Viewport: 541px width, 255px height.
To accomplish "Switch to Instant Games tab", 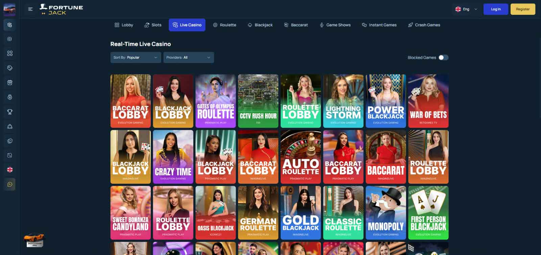I will tap(379, 25).
